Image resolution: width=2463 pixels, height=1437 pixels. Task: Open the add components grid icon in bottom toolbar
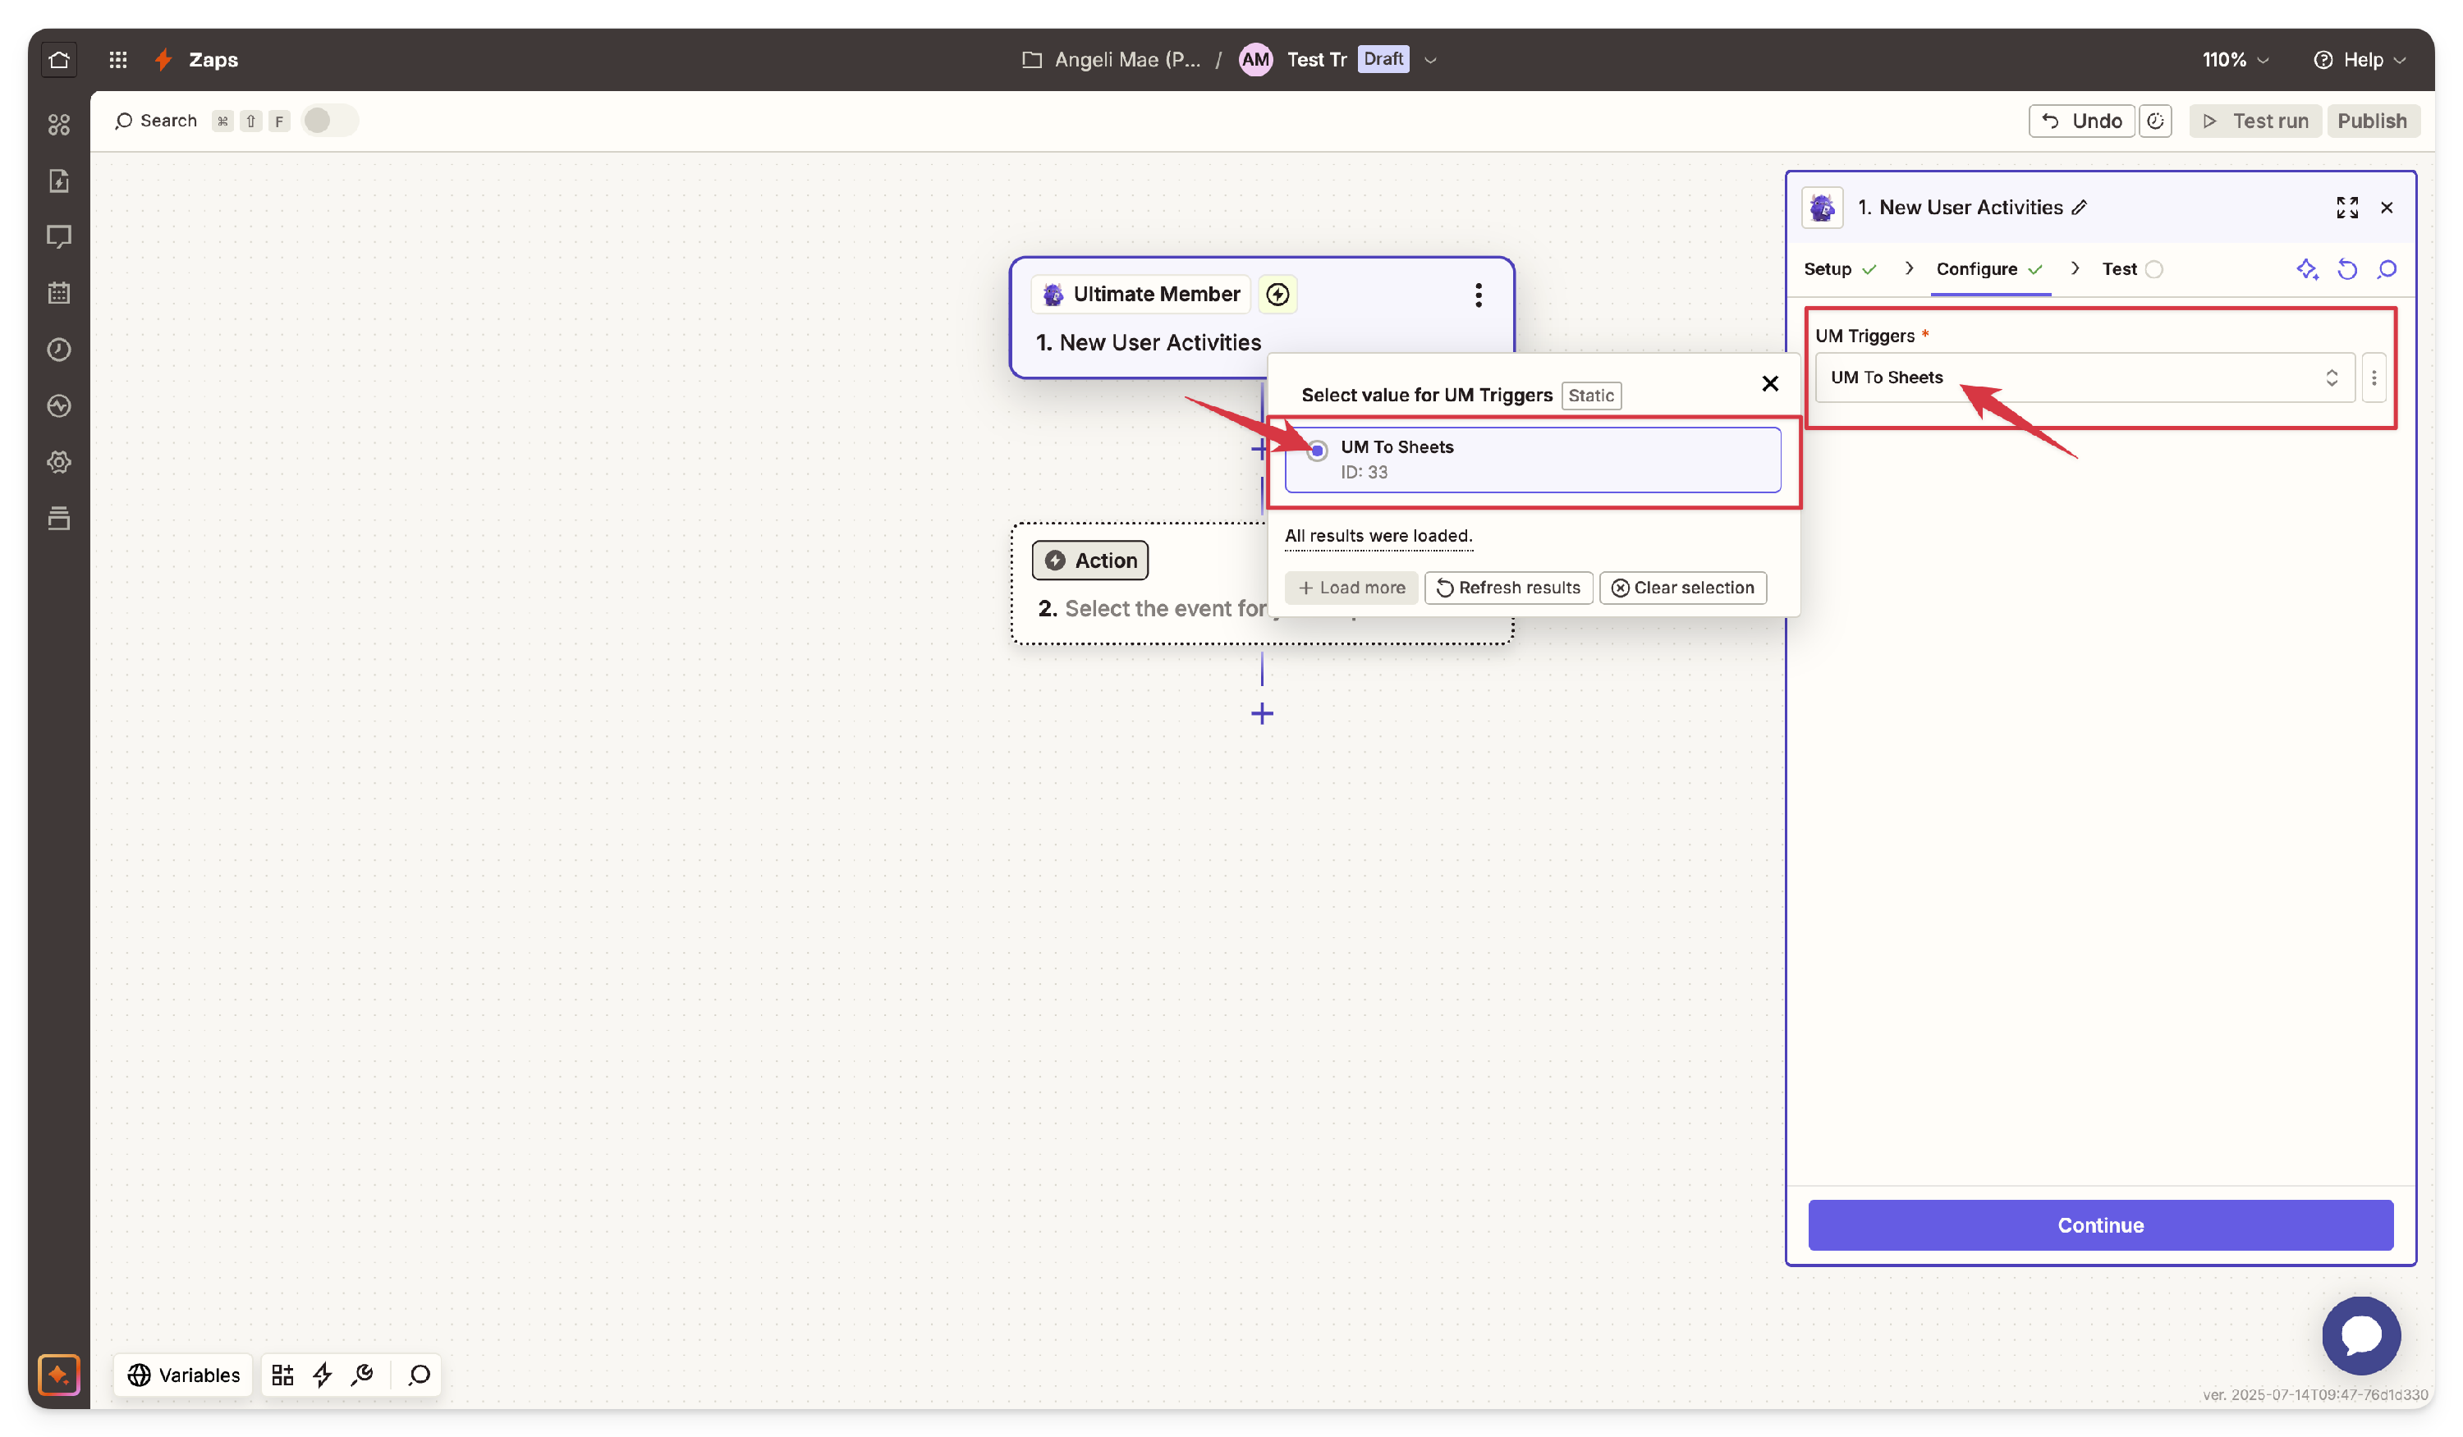[x=282, y=1375]
